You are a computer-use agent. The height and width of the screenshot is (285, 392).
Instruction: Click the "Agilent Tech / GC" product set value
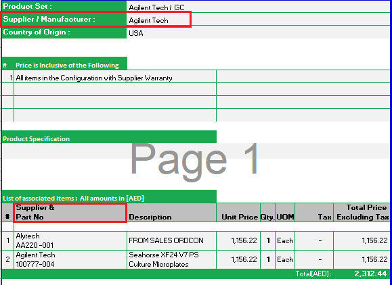[156, 7]
